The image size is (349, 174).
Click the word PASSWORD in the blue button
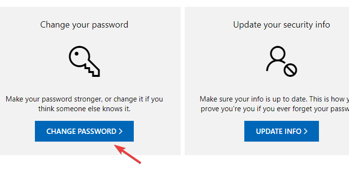(x=96, y=131)
